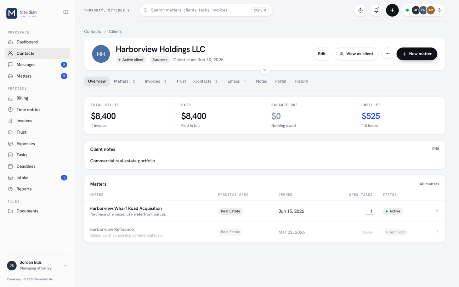Open Tasks in the sidebar
This screenshot has height=287, width=459.
click(x=37, y=155)
